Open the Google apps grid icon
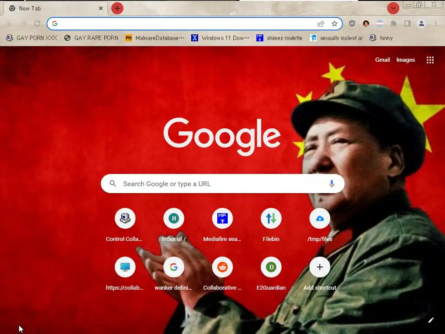Screen dimensions: 445x334 click(x=430, y=60)
